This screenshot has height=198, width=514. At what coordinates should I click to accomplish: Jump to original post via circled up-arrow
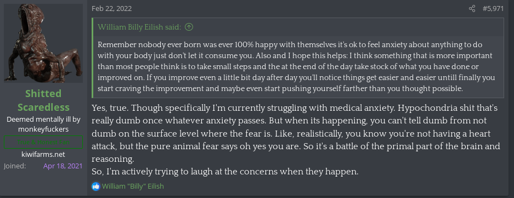189,27
